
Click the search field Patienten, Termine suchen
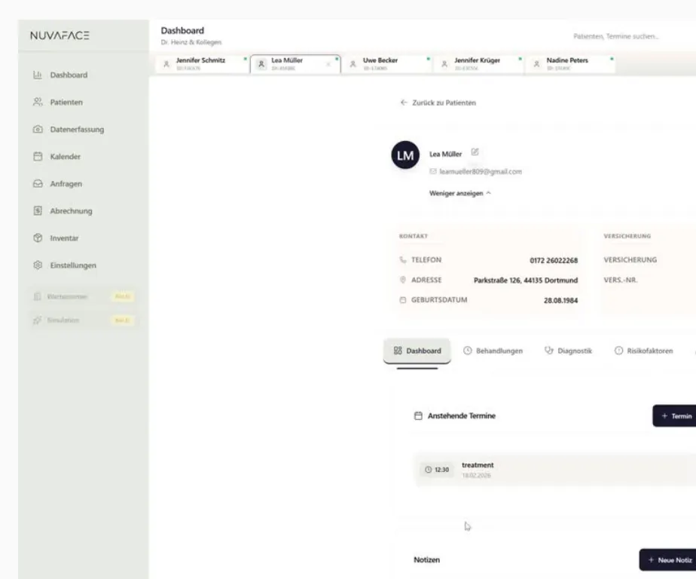(x=616, y=36)
